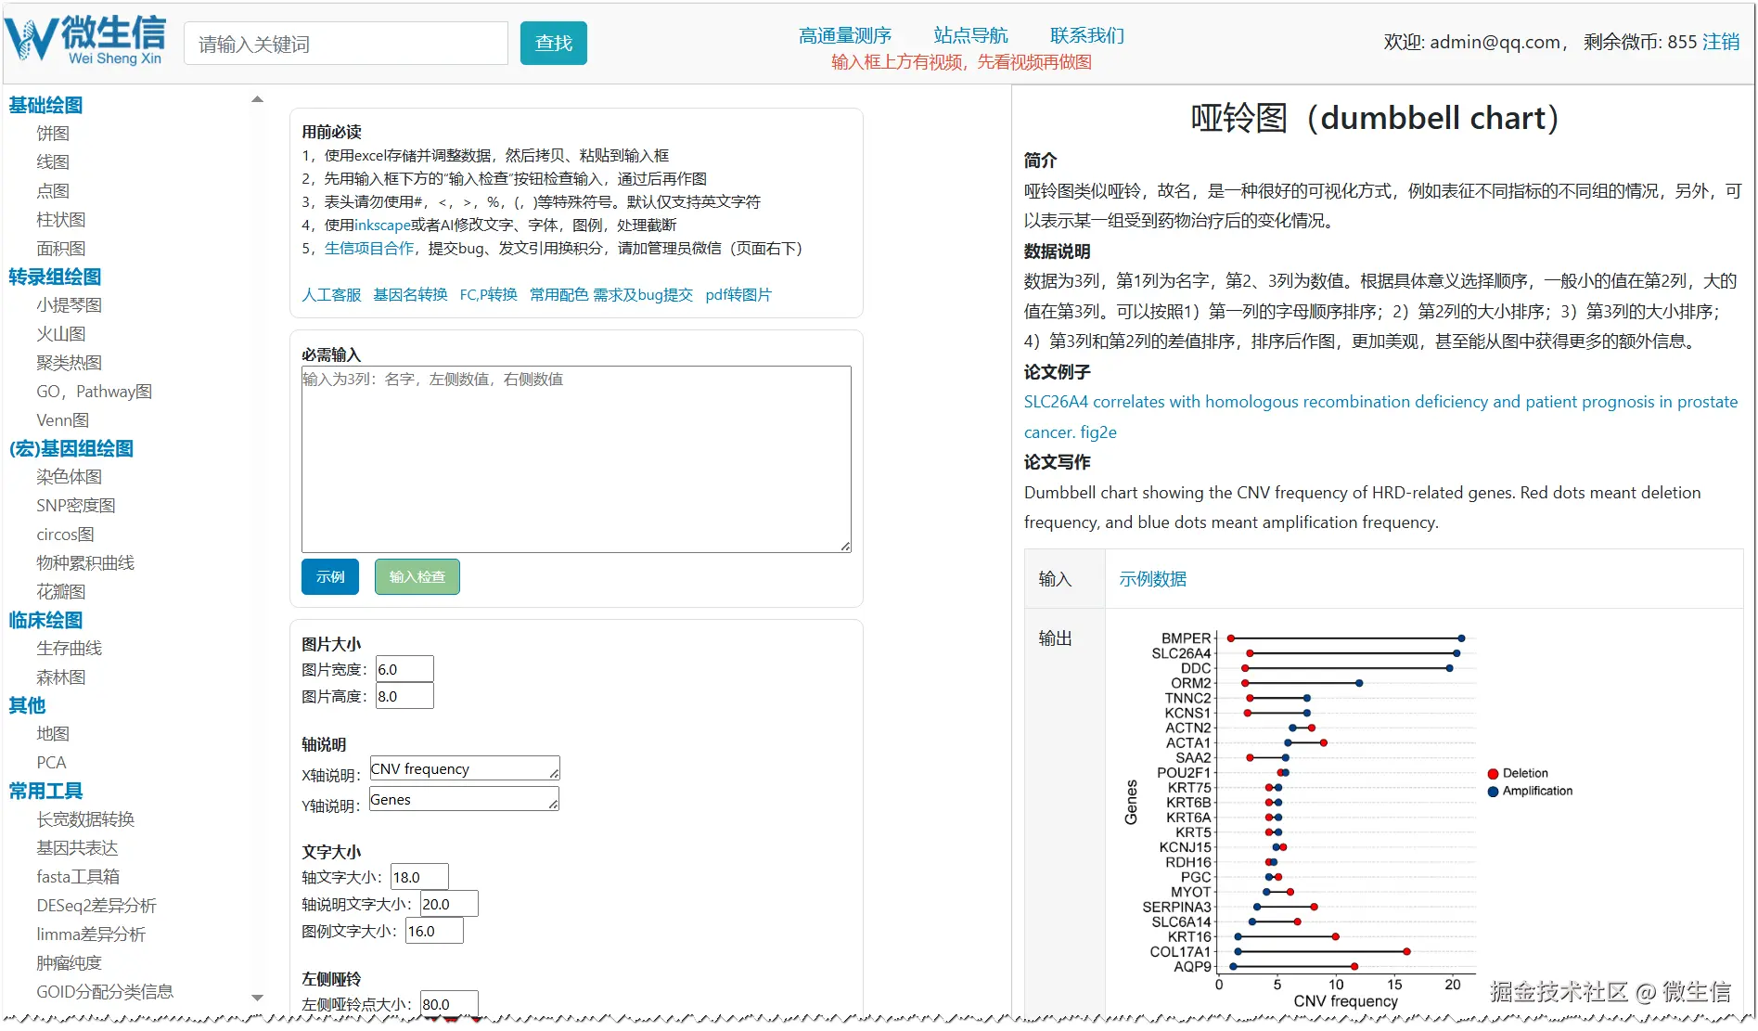The width and height of the screenshot is (1758, 1031).
Task: Open 生存曲线 in the sidebar
Action: tap(70, 649)
